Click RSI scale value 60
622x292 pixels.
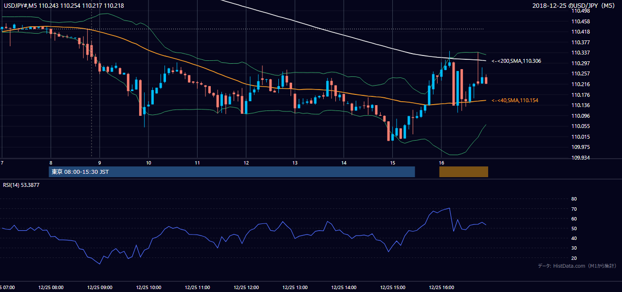click(574, 219)
